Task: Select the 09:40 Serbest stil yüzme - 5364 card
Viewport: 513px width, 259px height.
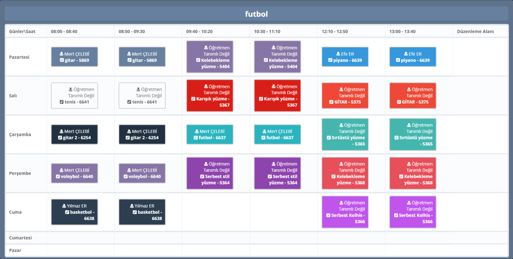Action: coord(210,173)
